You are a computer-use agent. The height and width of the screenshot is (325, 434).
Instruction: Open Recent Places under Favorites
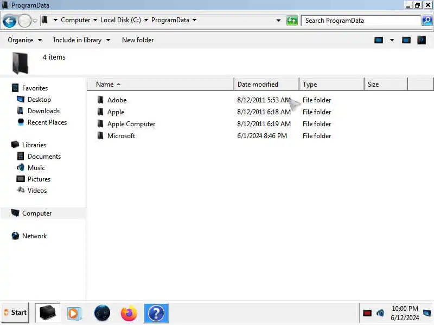[x=47, y=122]
